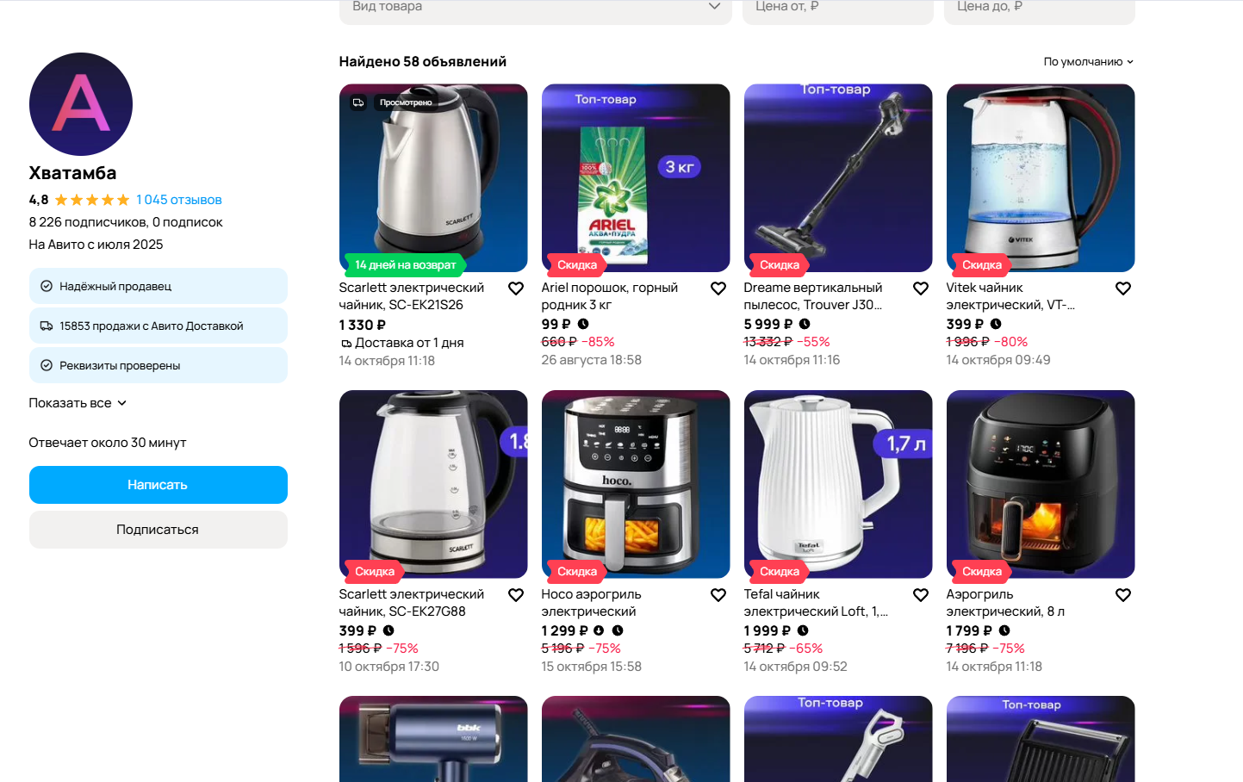Image resolution: width=1243 pixels, height=782 pixels.
Task: Click heart icon on Vitek kettle listing
Action: tap(1123, 289)
